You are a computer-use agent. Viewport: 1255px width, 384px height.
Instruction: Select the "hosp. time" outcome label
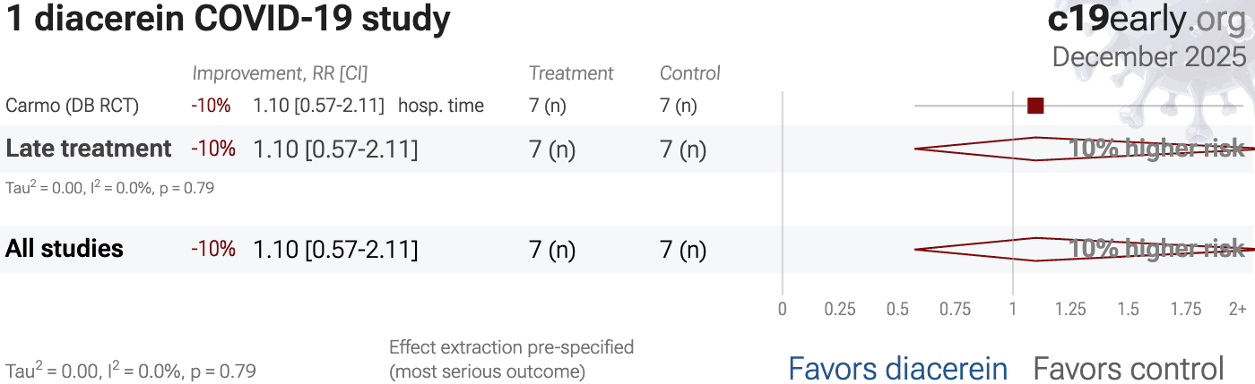click(x=441, y=106)
